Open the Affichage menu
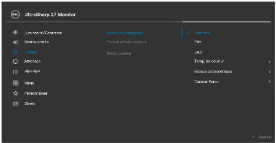276x143 pixels. 32,61
